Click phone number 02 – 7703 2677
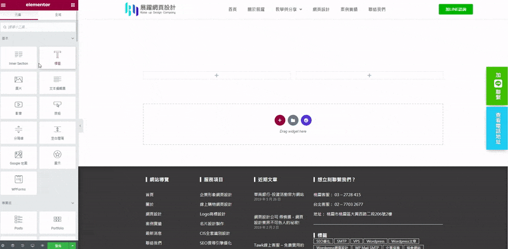Image resolution: width=508 pixels, height=249 pixels. tap(349, 205)
